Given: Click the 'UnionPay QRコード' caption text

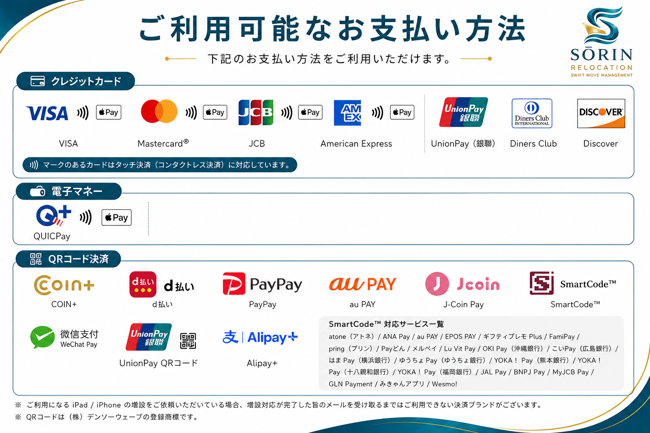Looking at the screenshot, I should (159, 363).
